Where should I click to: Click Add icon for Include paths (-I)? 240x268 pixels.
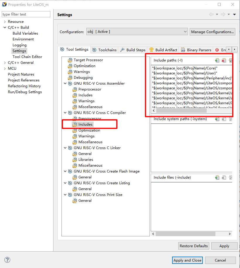coord(217,60)
